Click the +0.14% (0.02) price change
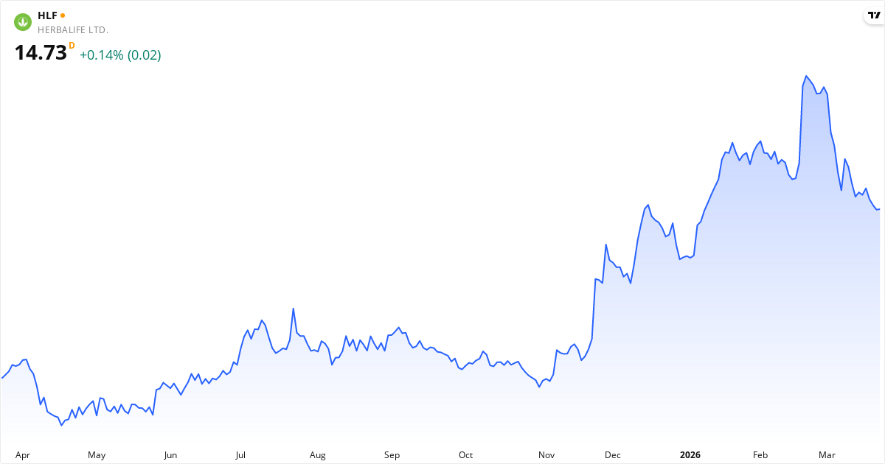 [x=120, y=55]
